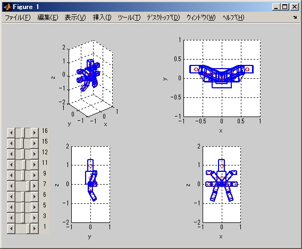Click left arrow of slider 3
The image size is (302, 249).
[x=11, y=218]
